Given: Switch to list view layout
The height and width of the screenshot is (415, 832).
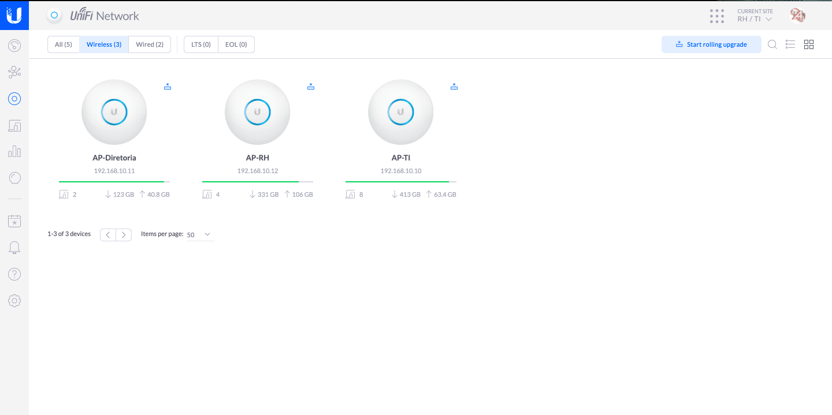Looking at the screenshot, I should (x=790, y=44).
